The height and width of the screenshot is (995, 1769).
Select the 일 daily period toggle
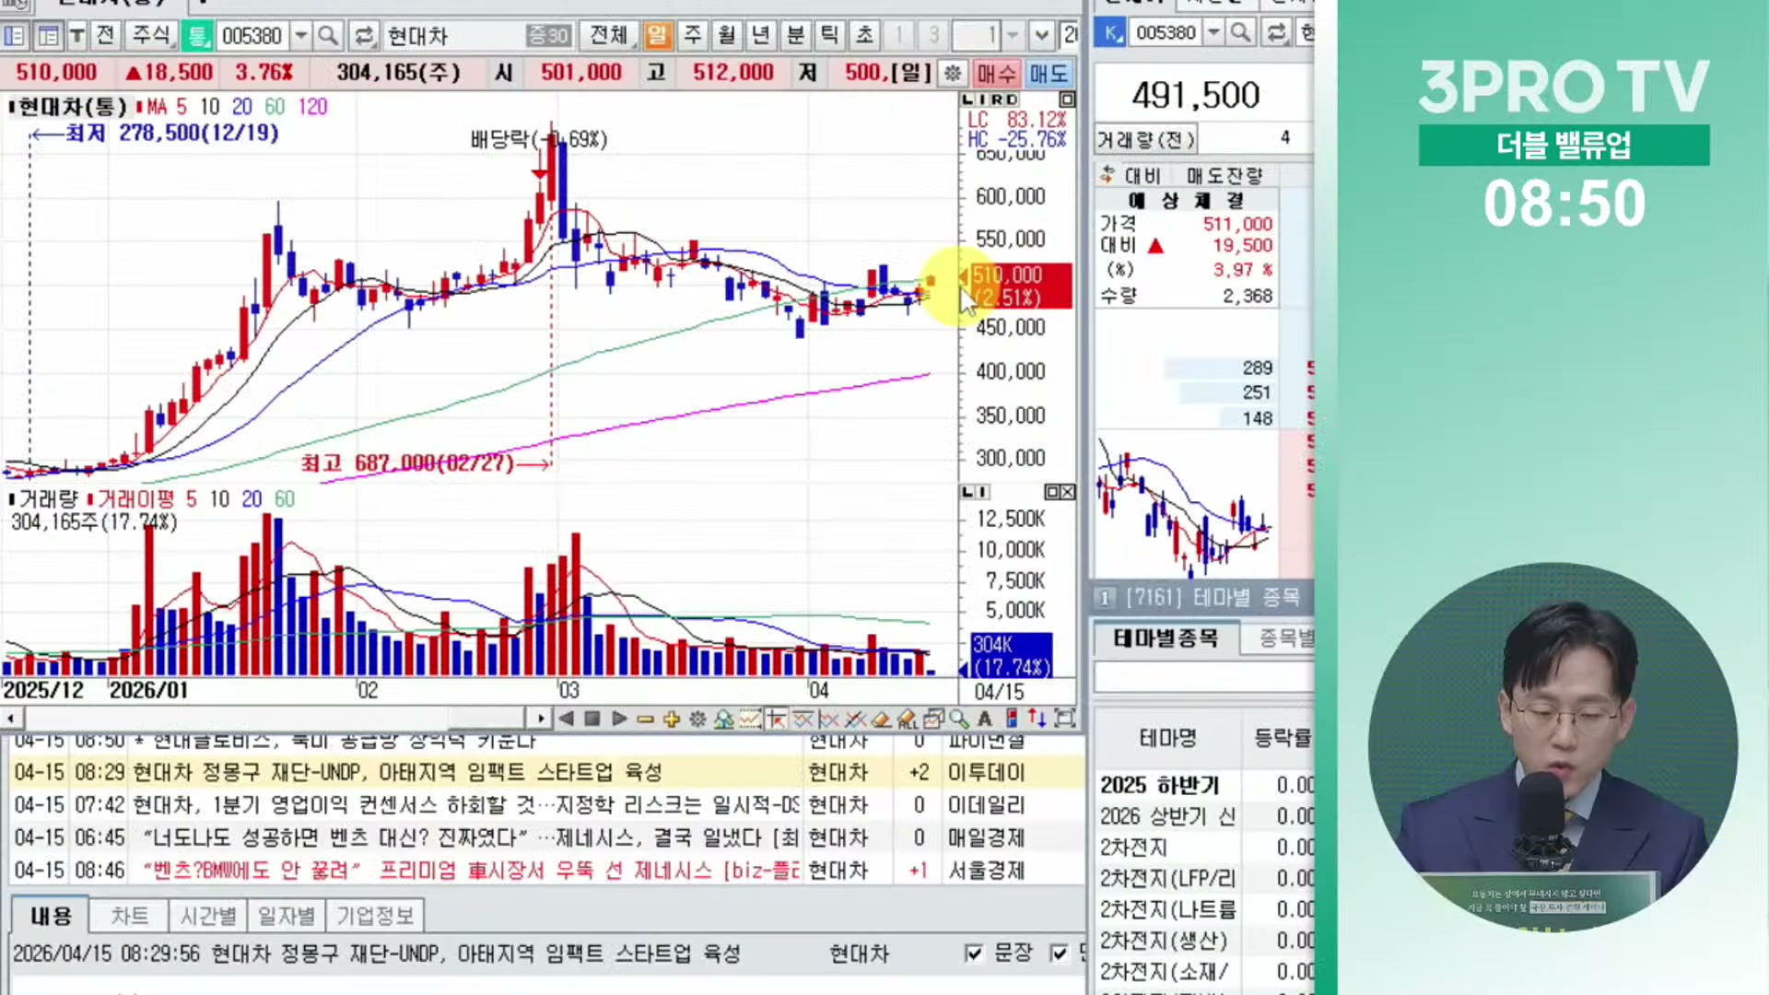[657, 36]
